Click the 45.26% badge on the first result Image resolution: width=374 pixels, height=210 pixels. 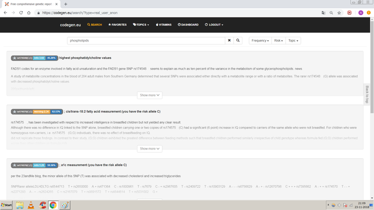tap(51, 58)
